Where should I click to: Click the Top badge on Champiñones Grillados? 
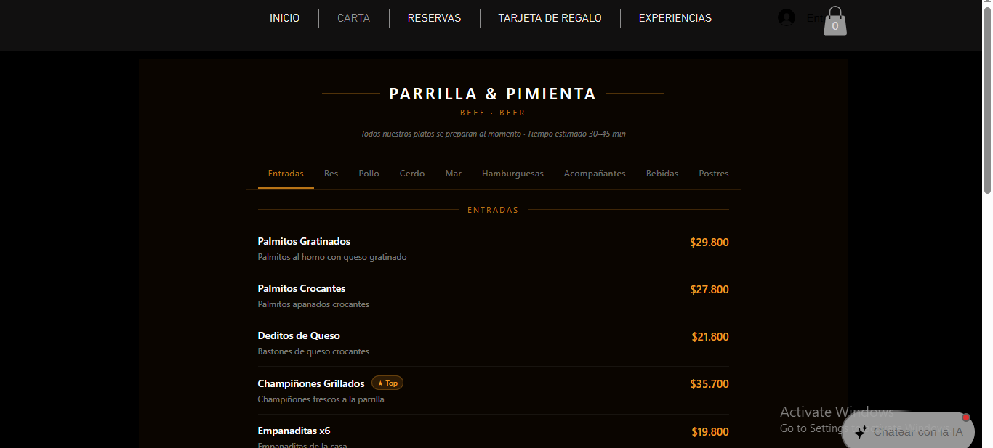pyautogui.click(x=387, y=383)
